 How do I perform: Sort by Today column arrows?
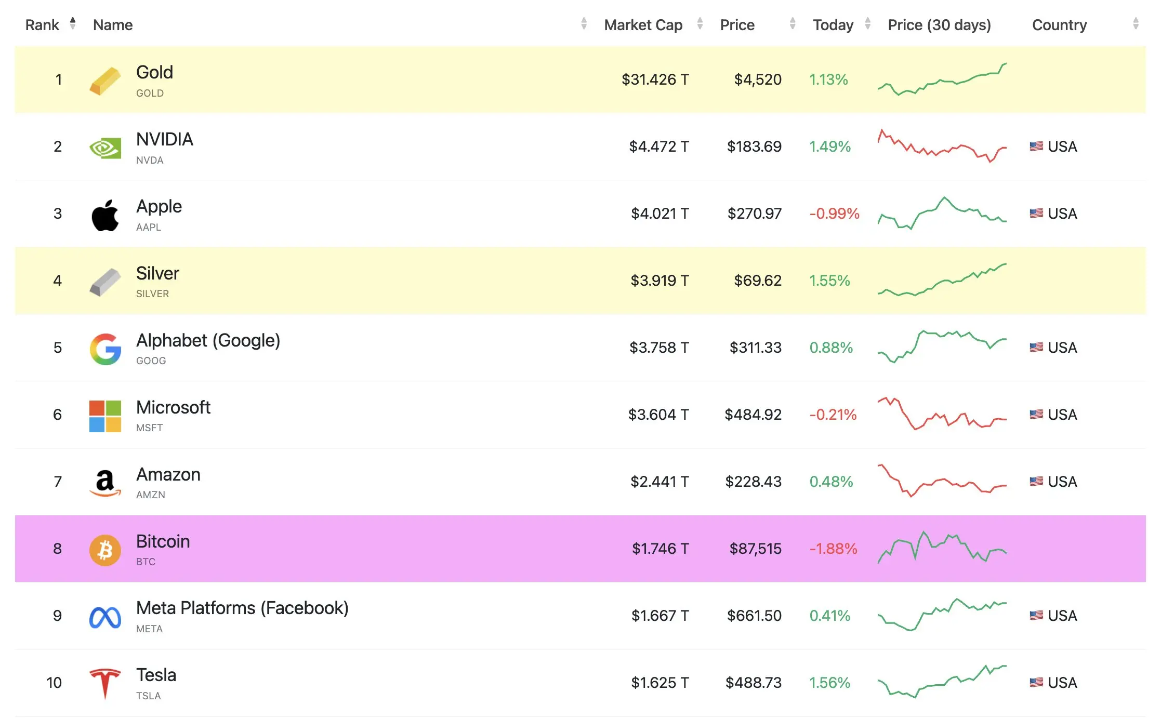click(x=867, y=23)
